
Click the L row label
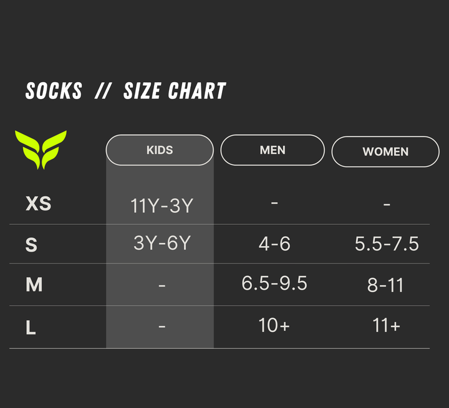31,328
